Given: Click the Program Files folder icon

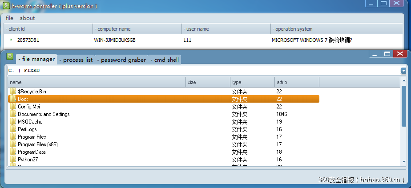Looking at the screenshot, I should pyautogui.click(x=13, y=137).
